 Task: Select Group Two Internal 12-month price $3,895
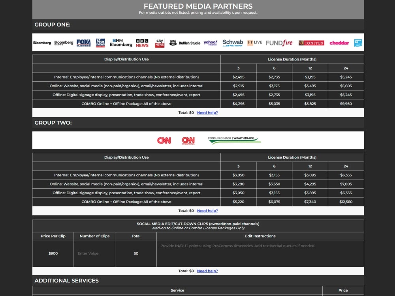click(310, 175)
